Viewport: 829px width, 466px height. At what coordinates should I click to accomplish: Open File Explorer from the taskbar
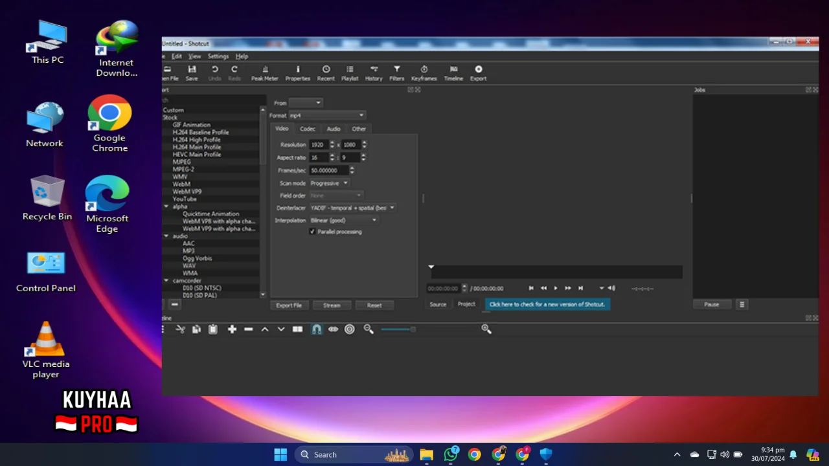pos(426,454)
